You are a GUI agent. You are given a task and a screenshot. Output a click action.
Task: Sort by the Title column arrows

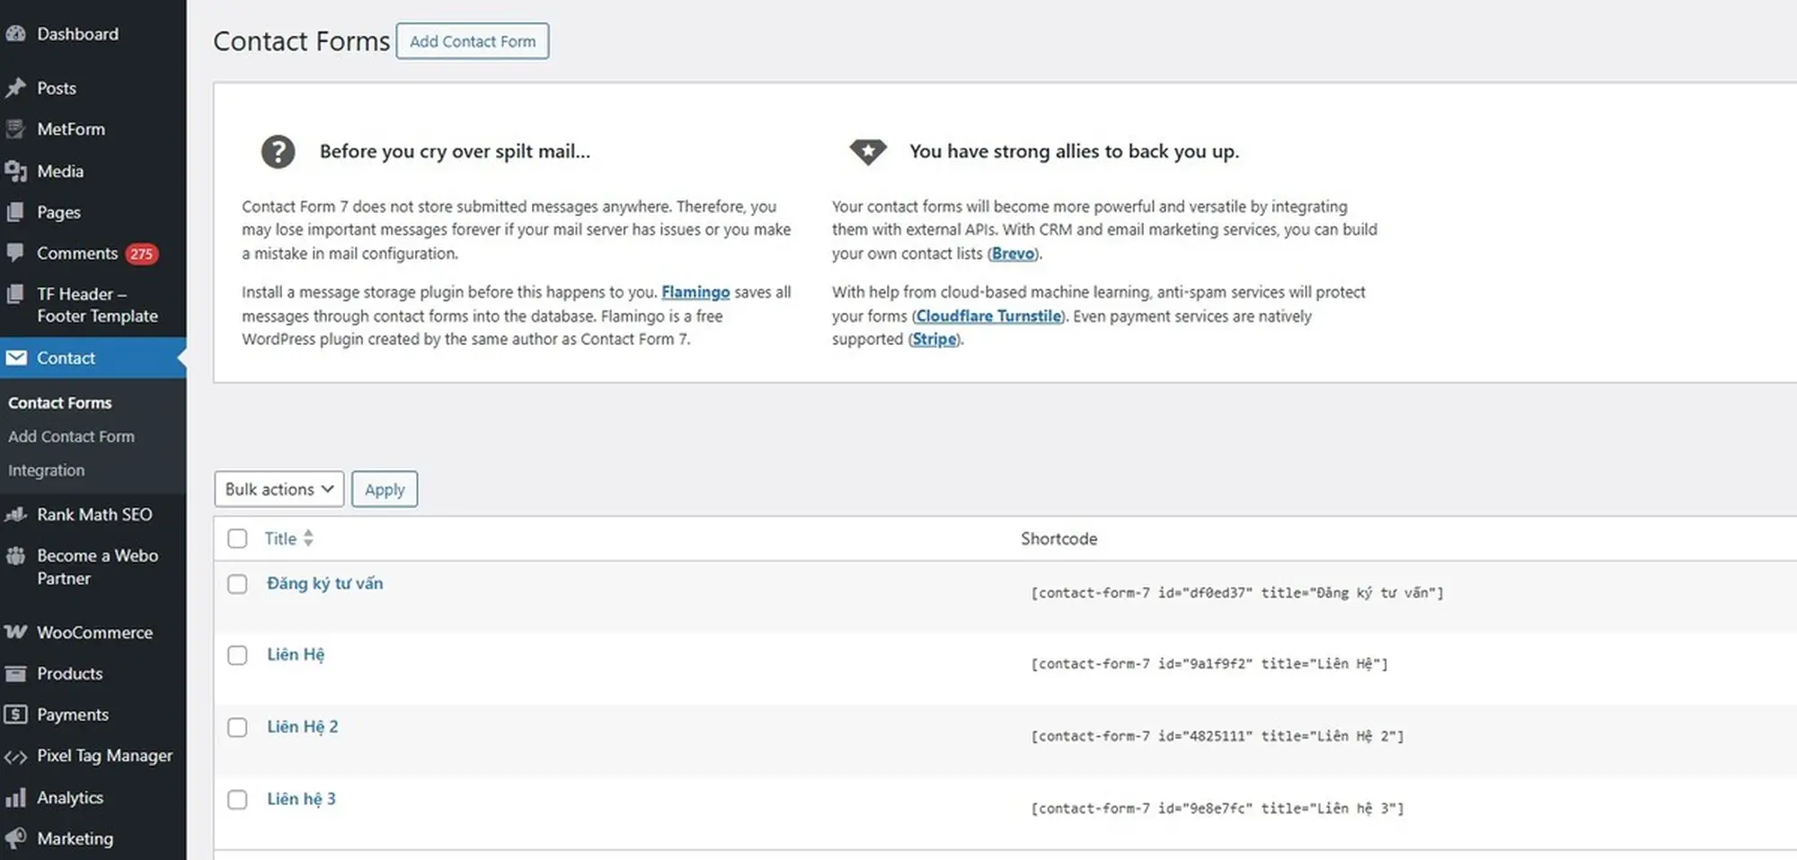tap(308, 538)
